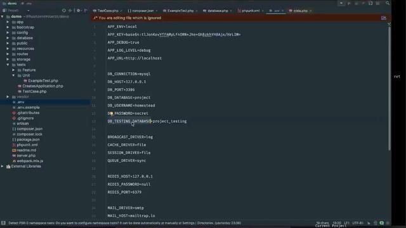406x228 pixels.
Task: Click the MAIL_DRIVER=smtp line
Action: pyautogui.click(x=126, y=208)
